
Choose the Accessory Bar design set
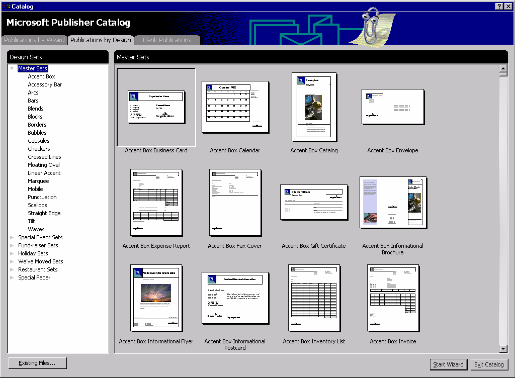point(45,84)
